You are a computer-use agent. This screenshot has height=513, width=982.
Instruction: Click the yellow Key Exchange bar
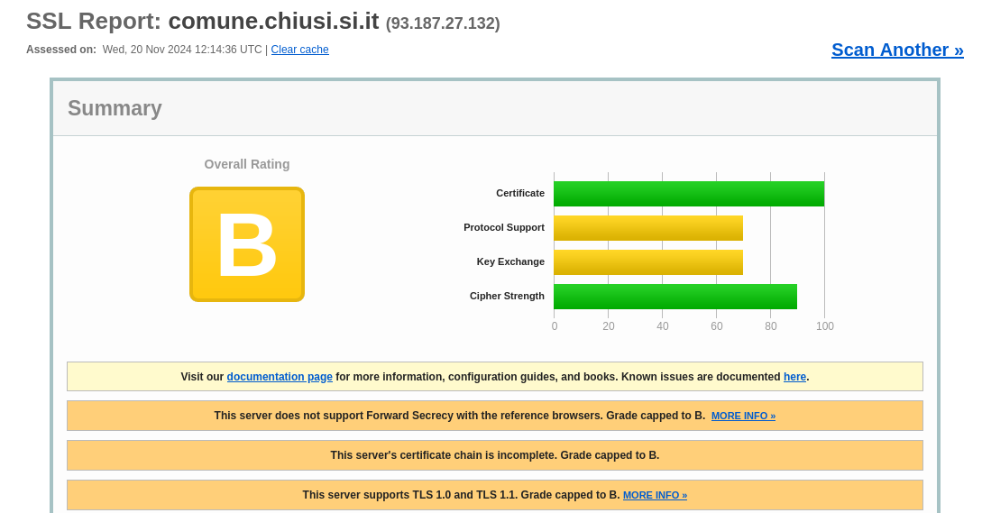(647, 262)
